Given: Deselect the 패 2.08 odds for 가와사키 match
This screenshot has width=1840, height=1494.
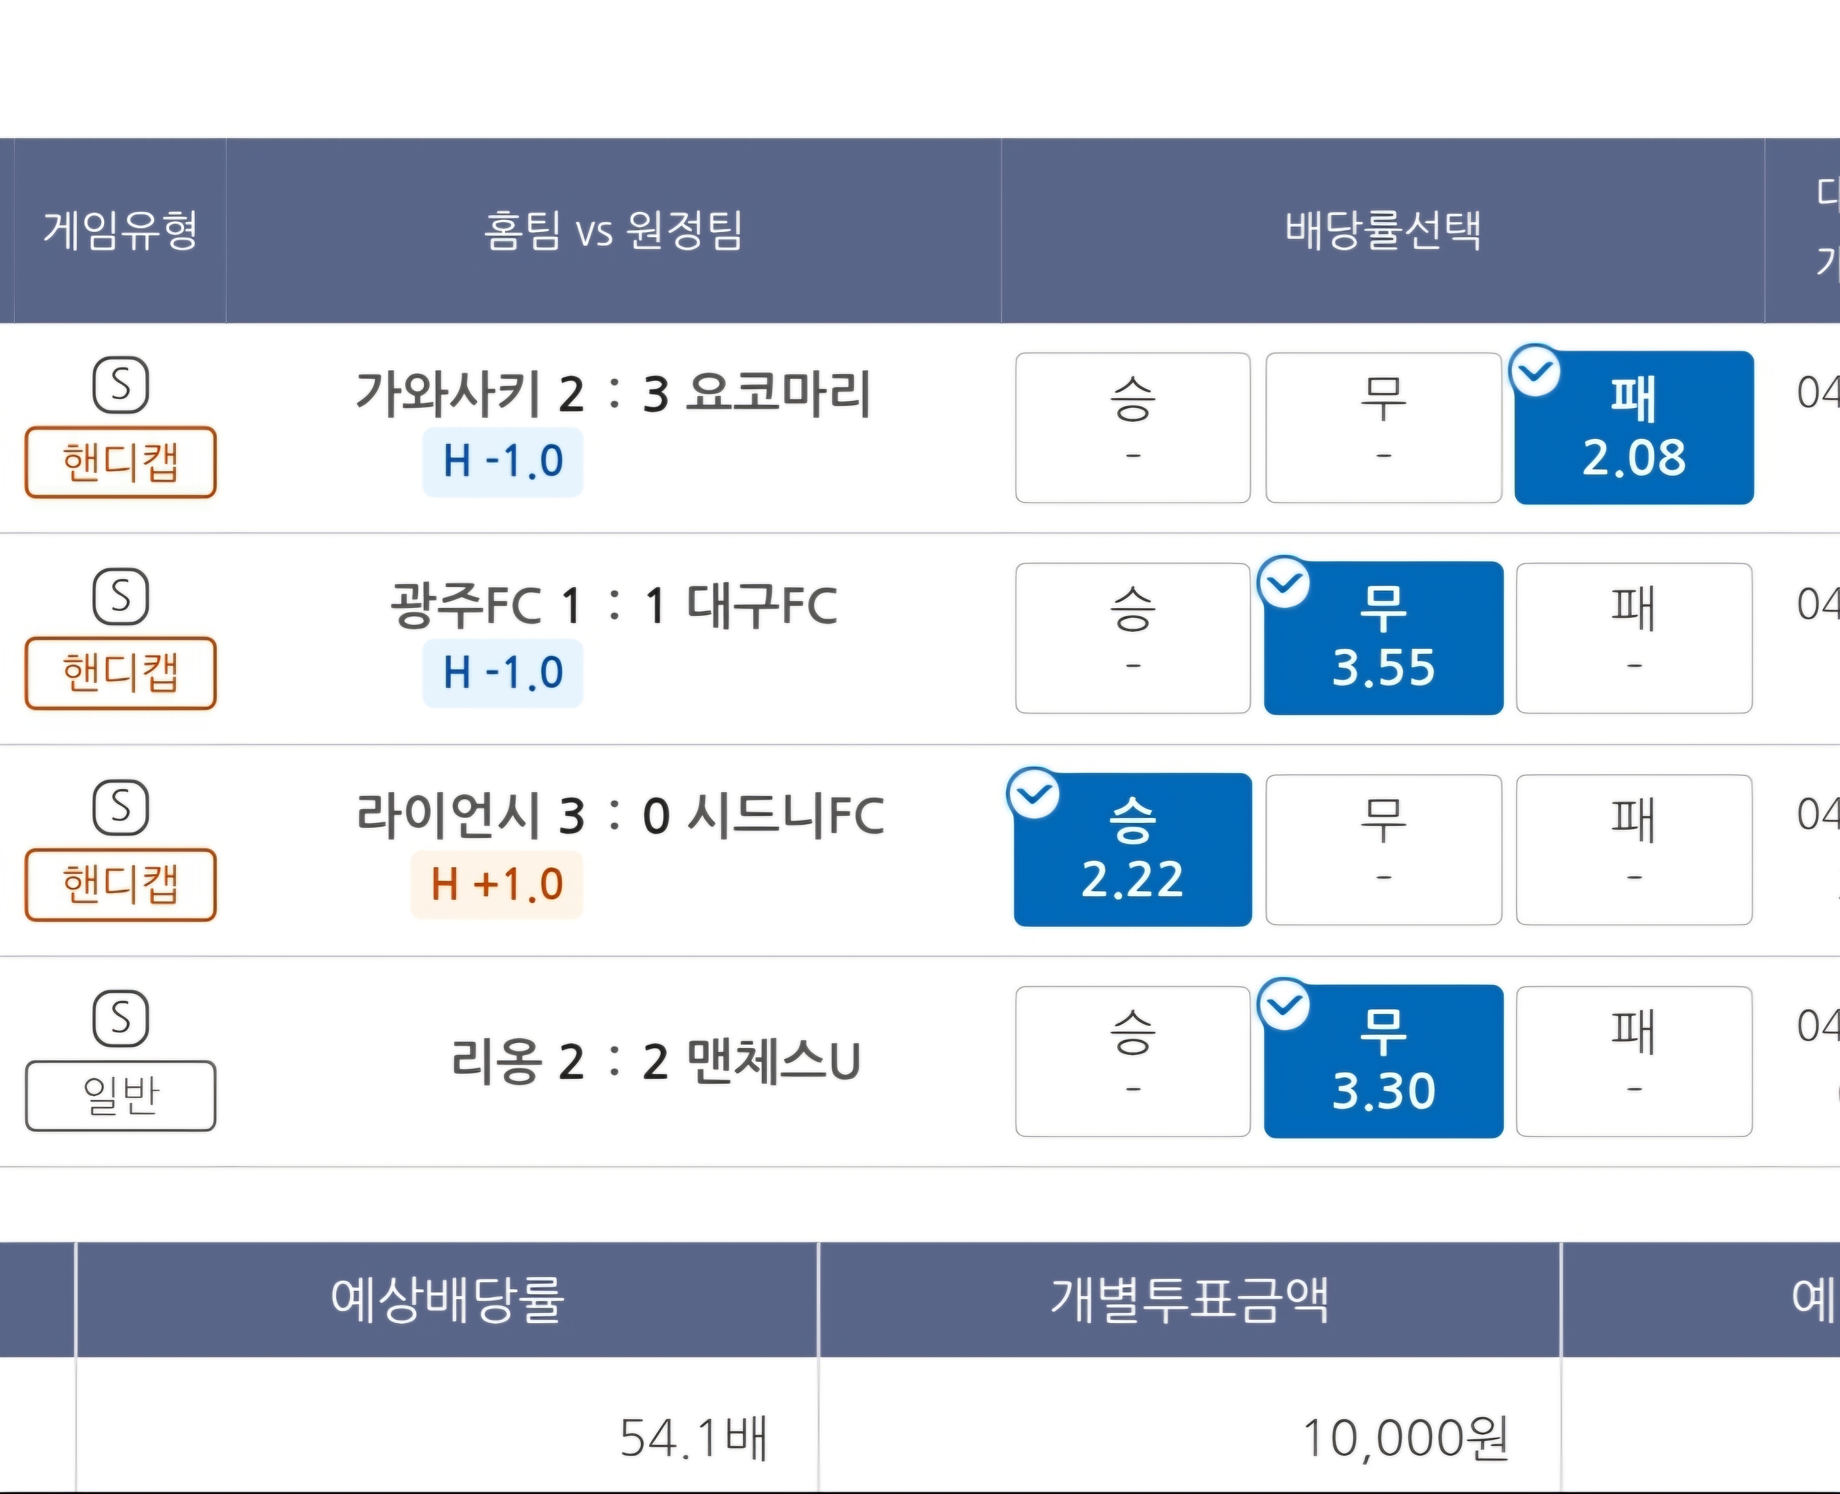Looking at the screenshot, I should click(1633, 428).
